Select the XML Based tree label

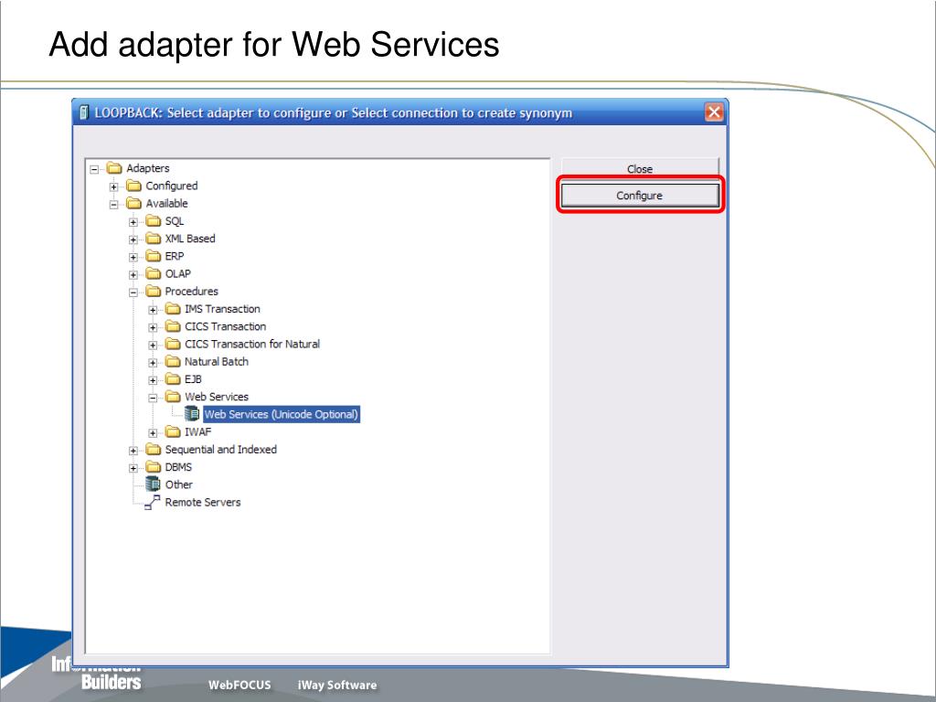[x=190, y=239]
